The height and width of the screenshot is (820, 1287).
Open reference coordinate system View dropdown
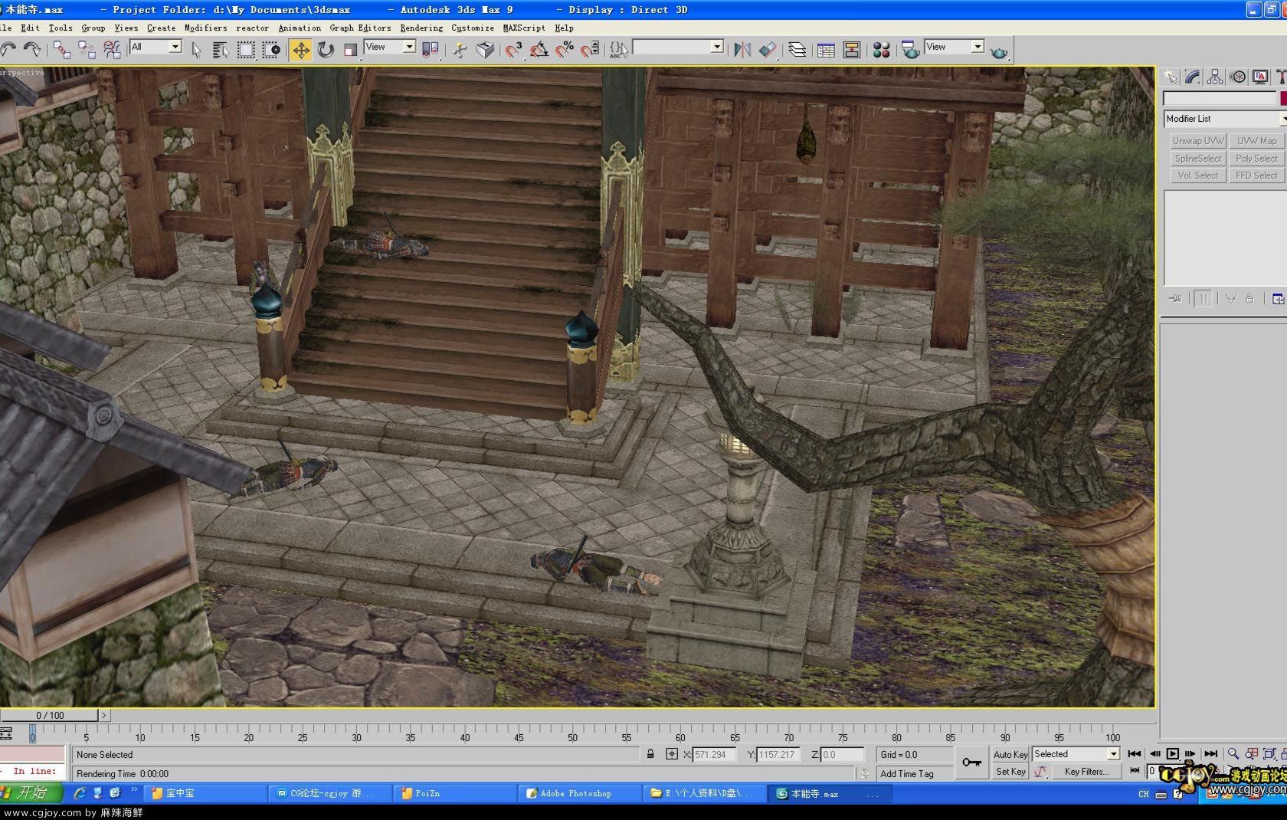point(390,48)
